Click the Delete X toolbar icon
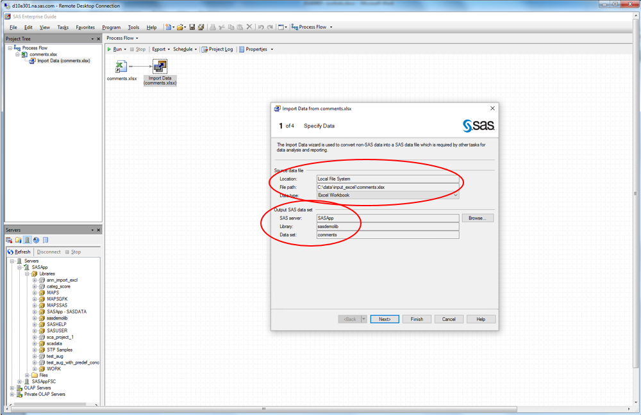The width and height of the screenshot is (641, 415). (249, 27)
